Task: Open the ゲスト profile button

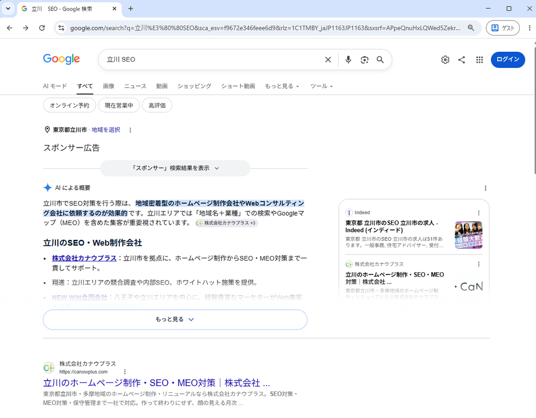Action: pos(502,28)
